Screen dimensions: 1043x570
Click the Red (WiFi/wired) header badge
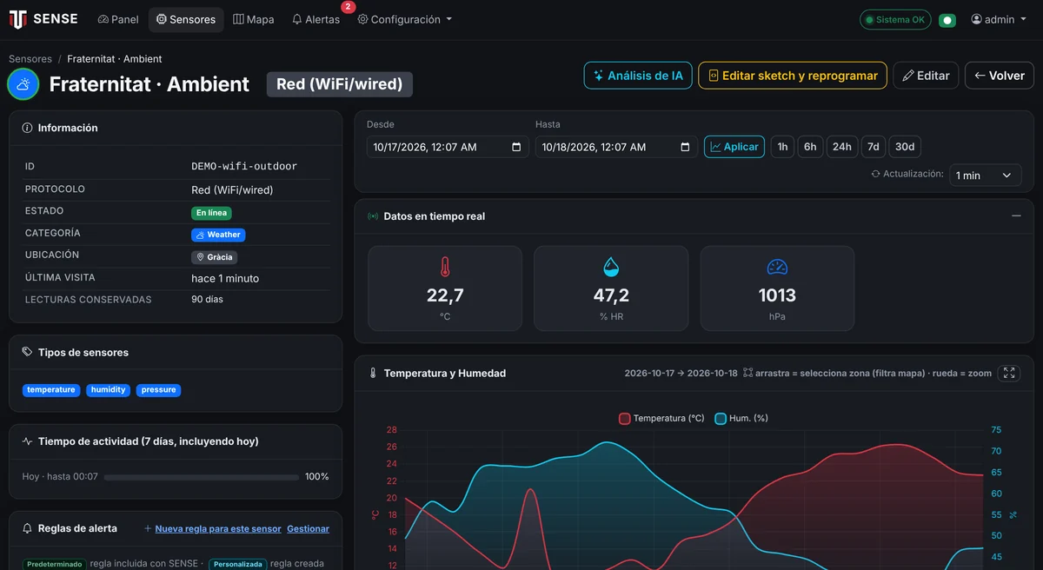point(339,84)
